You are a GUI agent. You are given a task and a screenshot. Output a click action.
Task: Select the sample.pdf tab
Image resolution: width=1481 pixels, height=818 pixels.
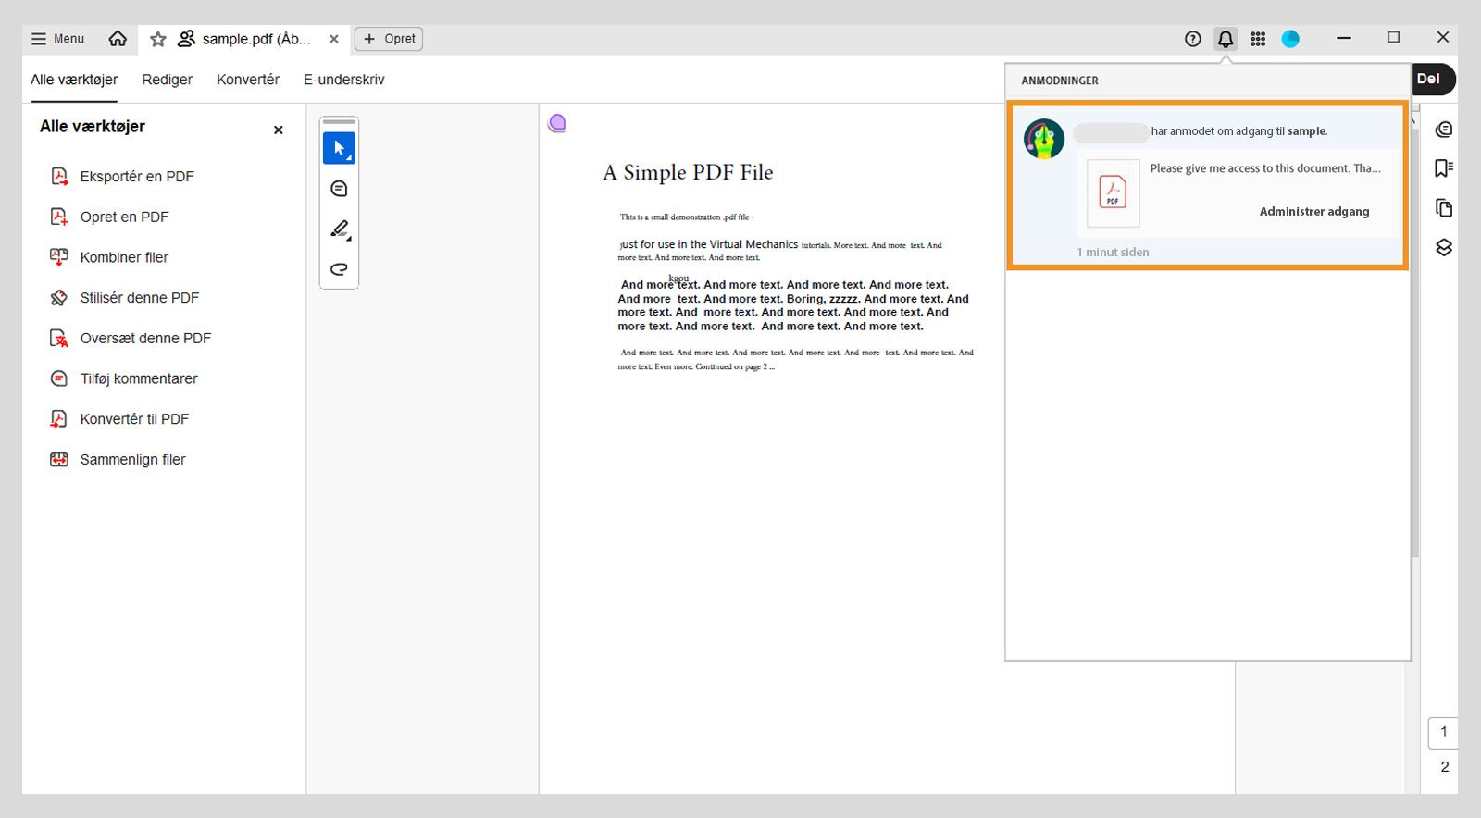click(x=245, y=39)
